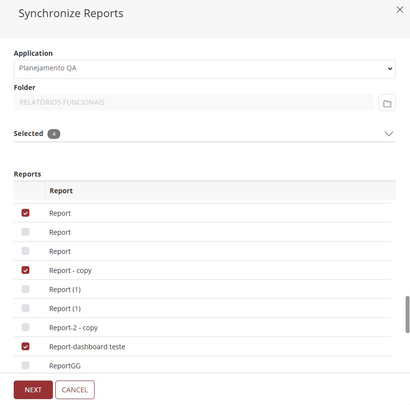
Task: Check the second Report entry
Action: click(x=25, y=232)
